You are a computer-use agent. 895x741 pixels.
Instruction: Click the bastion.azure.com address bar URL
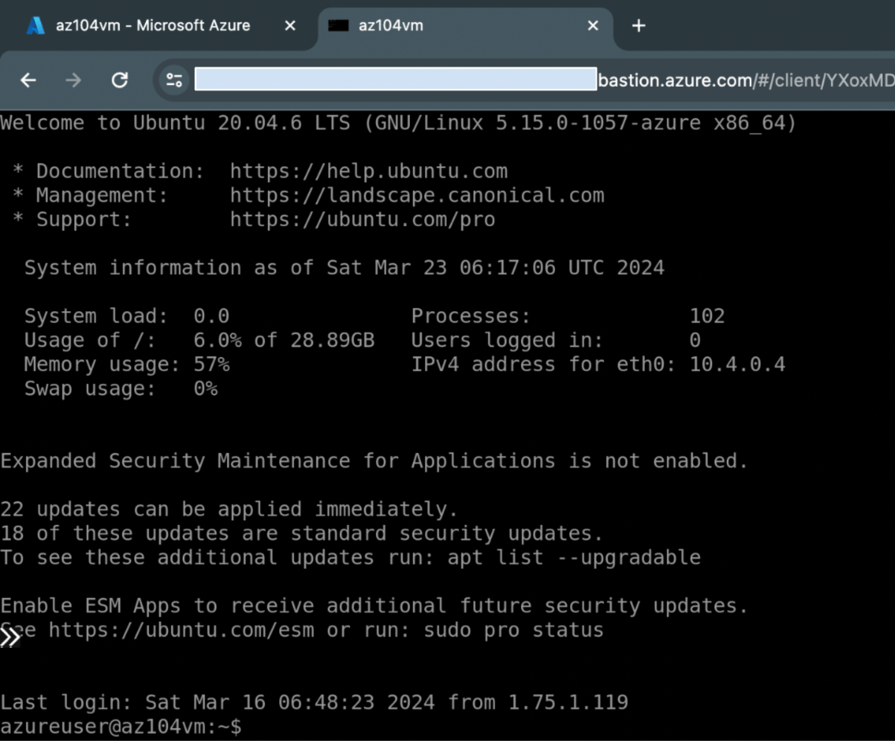coord(746,80)
